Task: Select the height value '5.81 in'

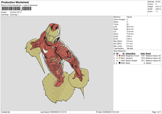Action: point(158,6)
